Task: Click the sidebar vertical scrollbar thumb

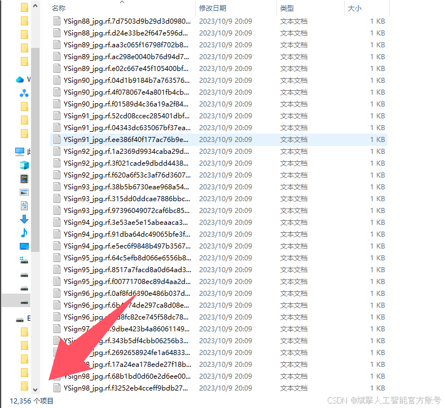Action: tap(35, 150)
